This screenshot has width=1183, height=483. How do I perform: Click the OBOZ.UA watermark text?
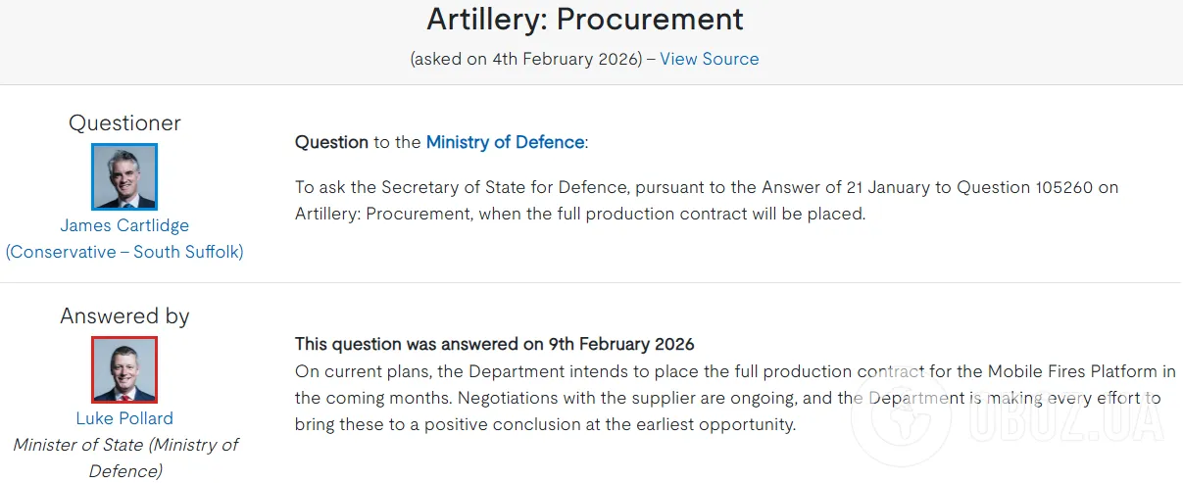(x=1068, y=418)
